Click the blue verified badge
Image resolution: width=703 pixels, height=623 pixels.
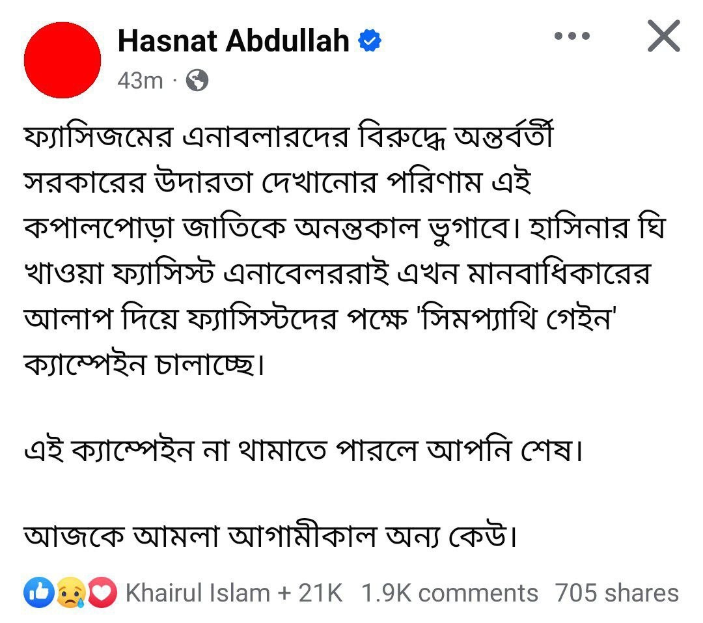tap(370, 40)
